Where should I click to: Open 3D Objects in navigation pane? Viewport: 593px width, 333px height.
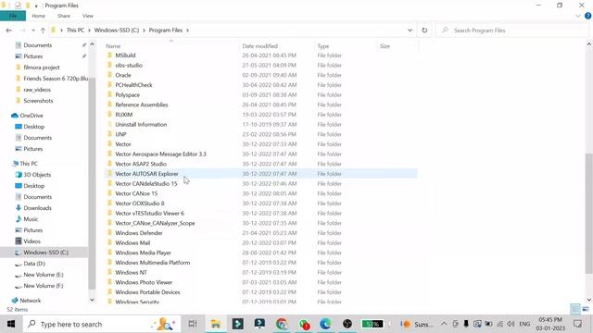(37, 175)
